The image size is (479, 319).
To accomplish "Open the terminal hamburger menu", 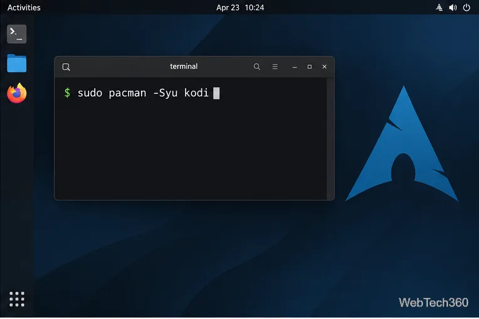I will pyautogui.click(x=275, y=66).
